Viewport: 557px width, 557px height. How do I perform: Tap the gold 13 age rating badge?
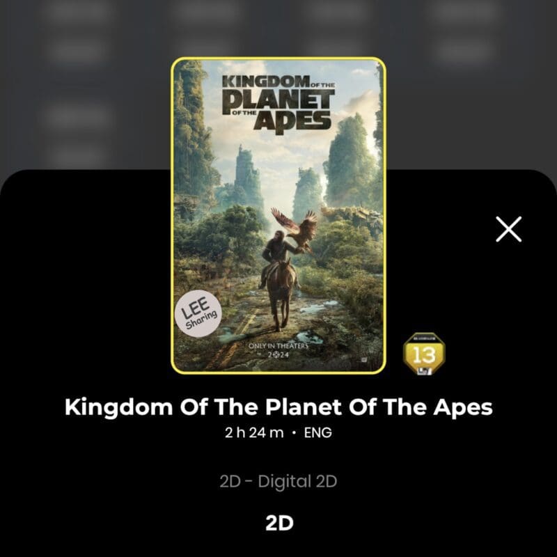tap(424, 354)
